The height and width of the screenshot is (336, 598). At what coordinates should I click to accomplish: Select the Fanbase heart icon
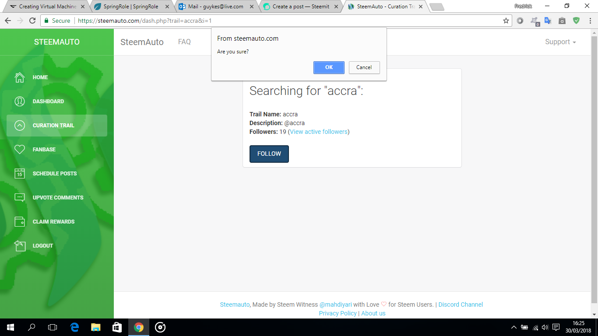point(20,149)
